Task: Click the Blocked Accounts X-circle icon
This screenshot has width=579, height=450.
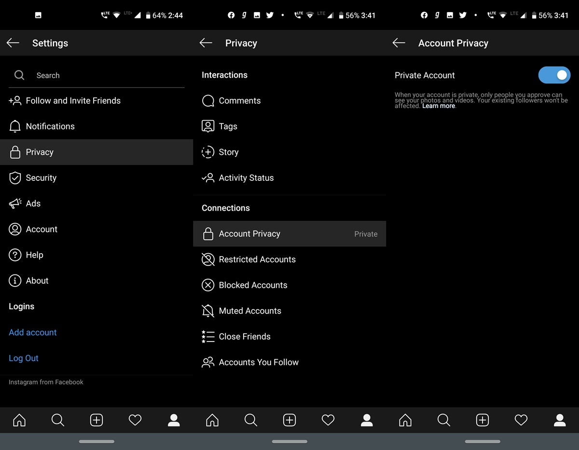Action: pyautogui.click(x=208, y=285)
